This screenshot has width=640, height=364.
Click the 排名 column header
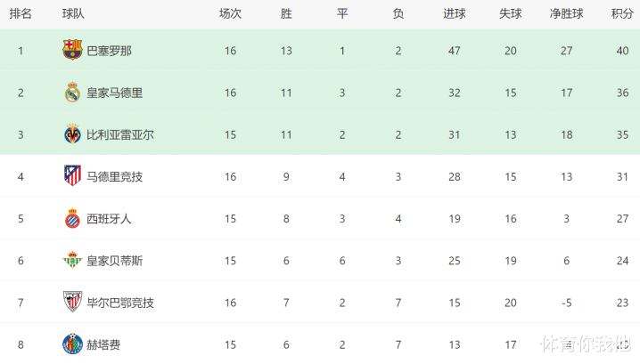(x=21, y=13)
